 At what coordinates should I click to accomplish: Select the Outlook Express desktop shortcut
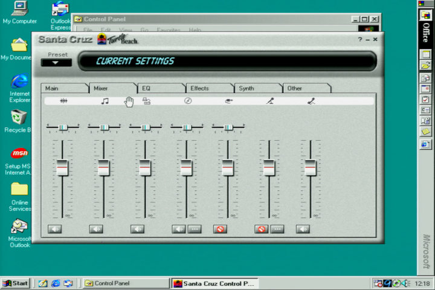(x=60, y=16)
